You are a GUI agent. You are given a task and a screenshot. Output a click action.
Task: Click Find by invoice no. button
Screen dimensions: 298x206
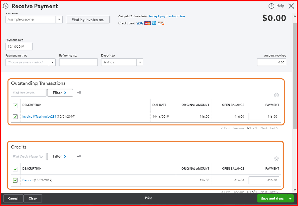coord(88,19)
